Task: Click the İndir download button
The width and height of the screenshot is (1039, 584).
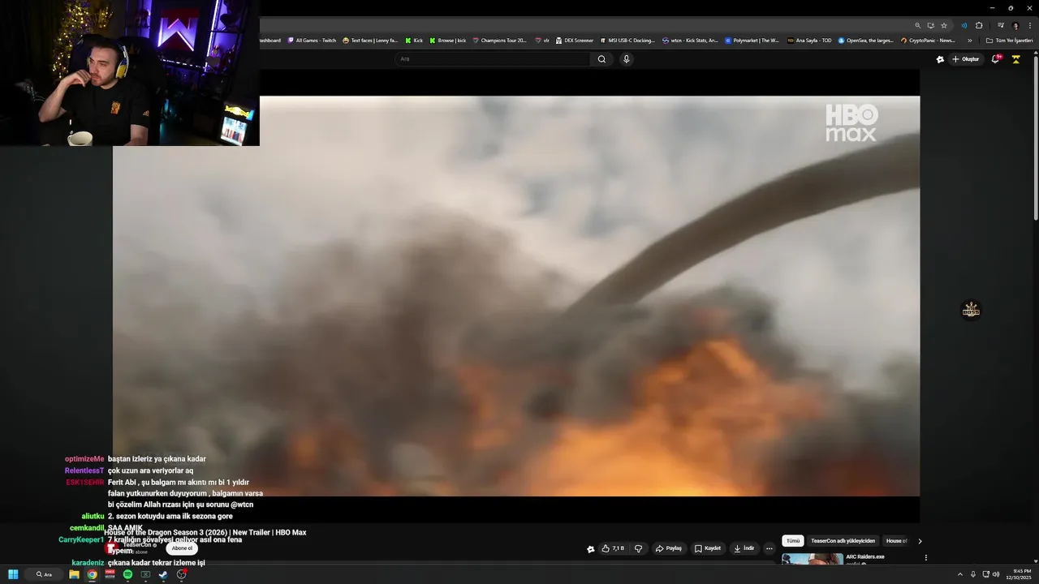Action: click(744, 548)
